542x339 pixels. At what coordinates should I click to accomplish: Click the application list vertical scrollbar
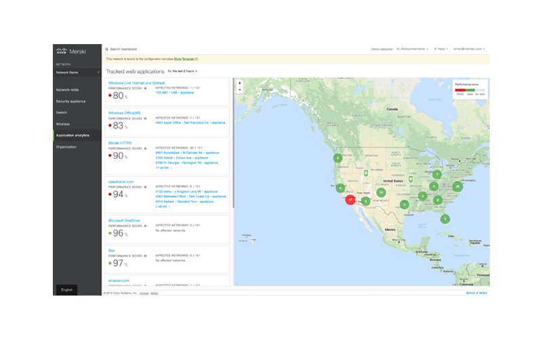[233, 143]
